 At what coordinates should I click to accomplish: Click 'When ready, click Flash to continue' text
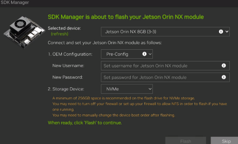click(85, 123)
